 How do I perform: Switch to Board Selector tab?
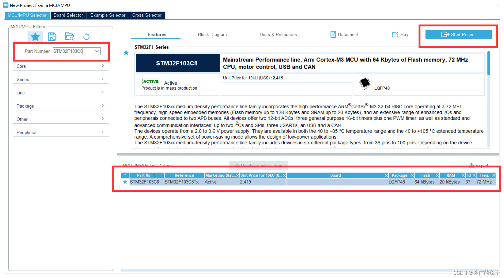(x=68, y=15)
